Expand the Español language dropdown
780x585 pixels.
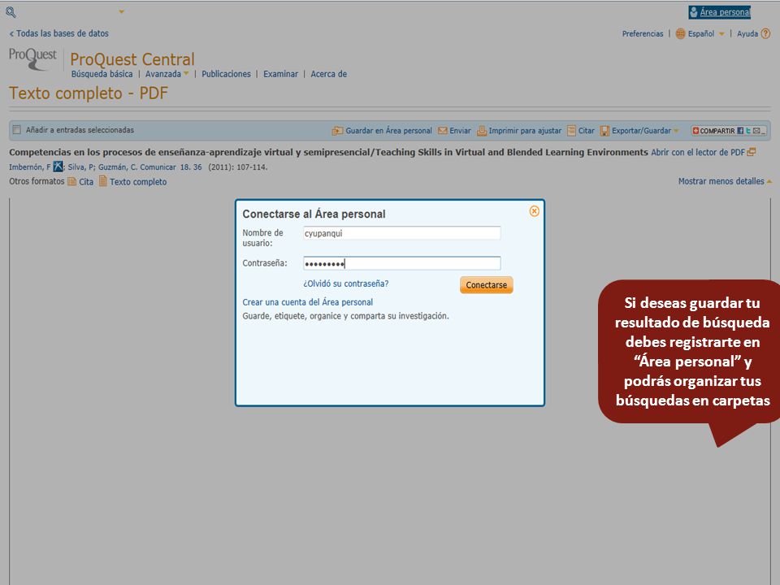point(721,34)
